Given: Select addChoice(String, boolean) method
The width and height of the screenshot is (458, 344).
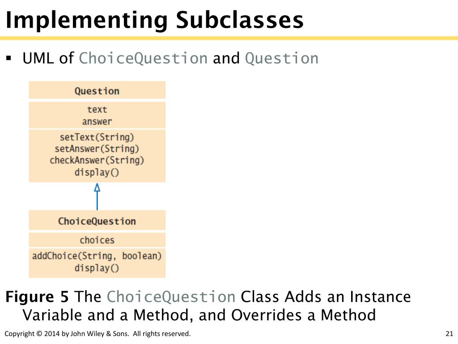Looking at the screenshot, I should pyautogui.click(x=97, y=256).
